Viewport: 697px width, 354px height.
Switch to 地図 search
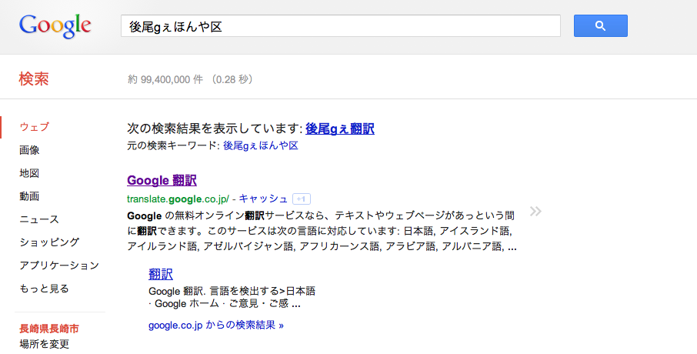tap(29, 173)
